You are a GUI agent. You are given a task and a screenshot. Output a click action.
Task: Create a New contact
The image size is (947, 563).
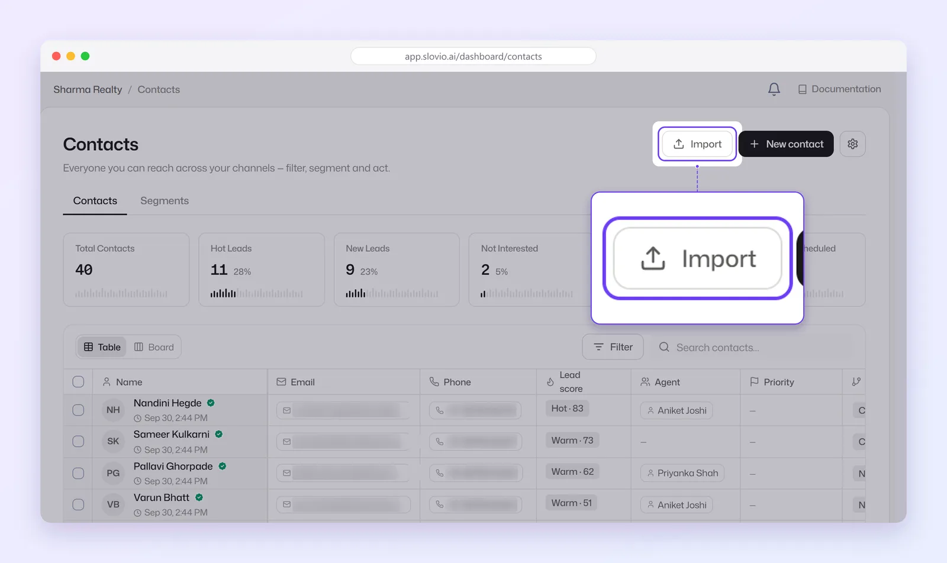point(786,144)
